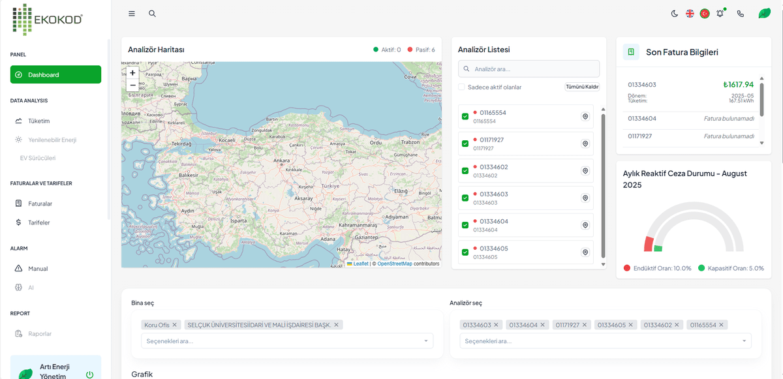Open Manual alarm page

pyautogui.click(x=55, y=268)
